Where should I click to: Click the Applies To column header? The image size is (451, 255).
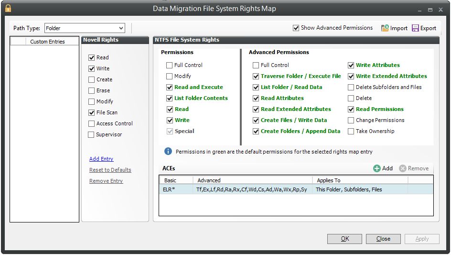[360, 180]
